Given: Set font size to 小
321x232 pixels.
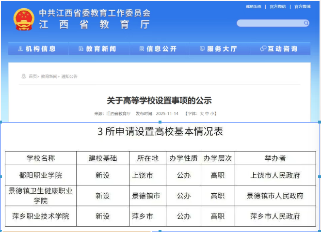Looking at the screenshot, I should click(x=212, y=114).
